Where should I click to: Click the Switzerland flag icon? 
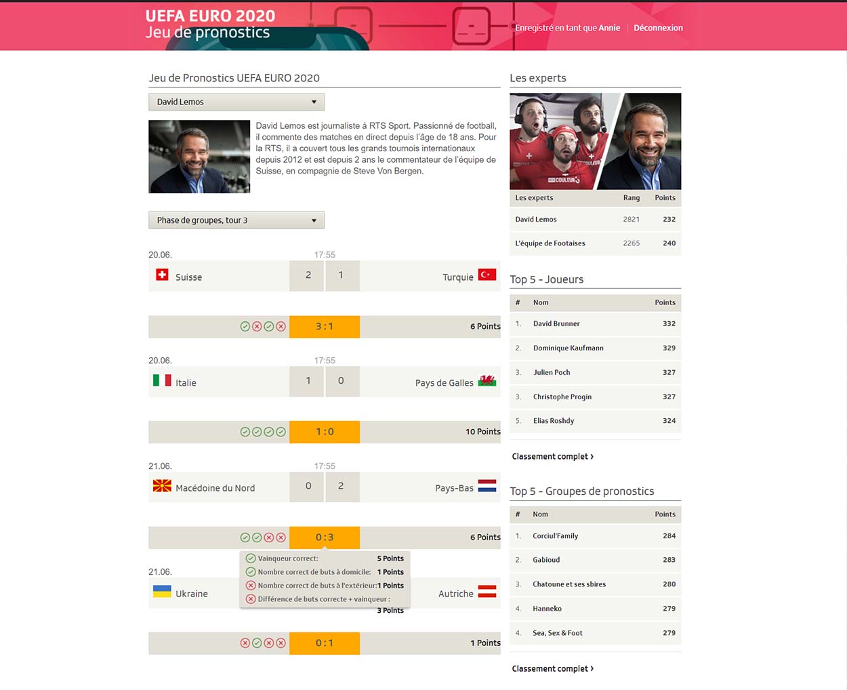pos(162,275)
